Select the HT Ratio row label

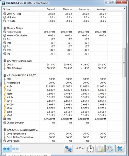pos(11,21)
